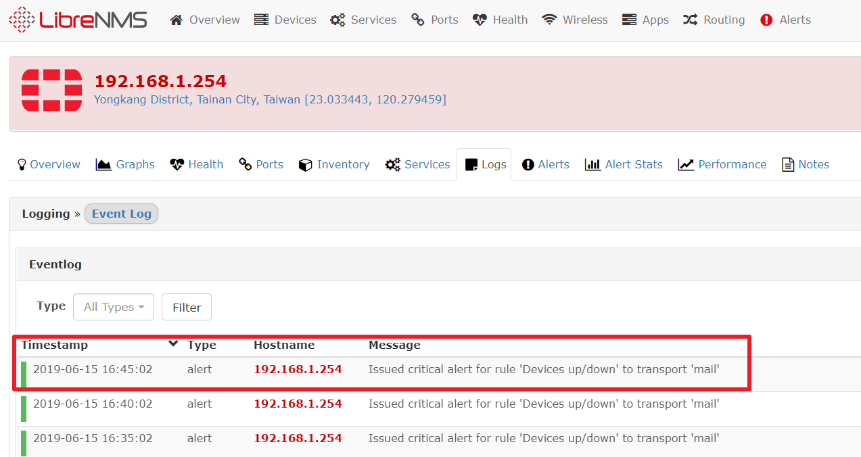The width and height of the screenshot is (861, 457).
Task: Click the Notes document icon
Action: click(x=788, y=164)
